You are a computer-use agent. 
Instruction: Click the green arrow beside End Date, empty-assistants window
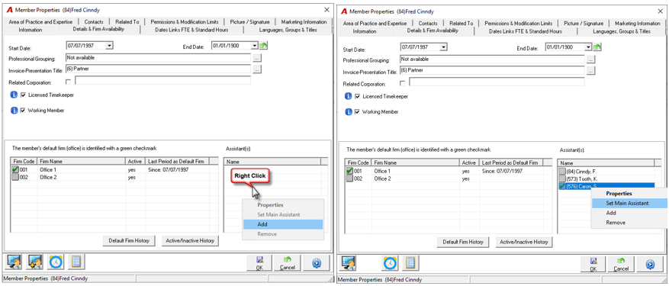pos(264,46)
